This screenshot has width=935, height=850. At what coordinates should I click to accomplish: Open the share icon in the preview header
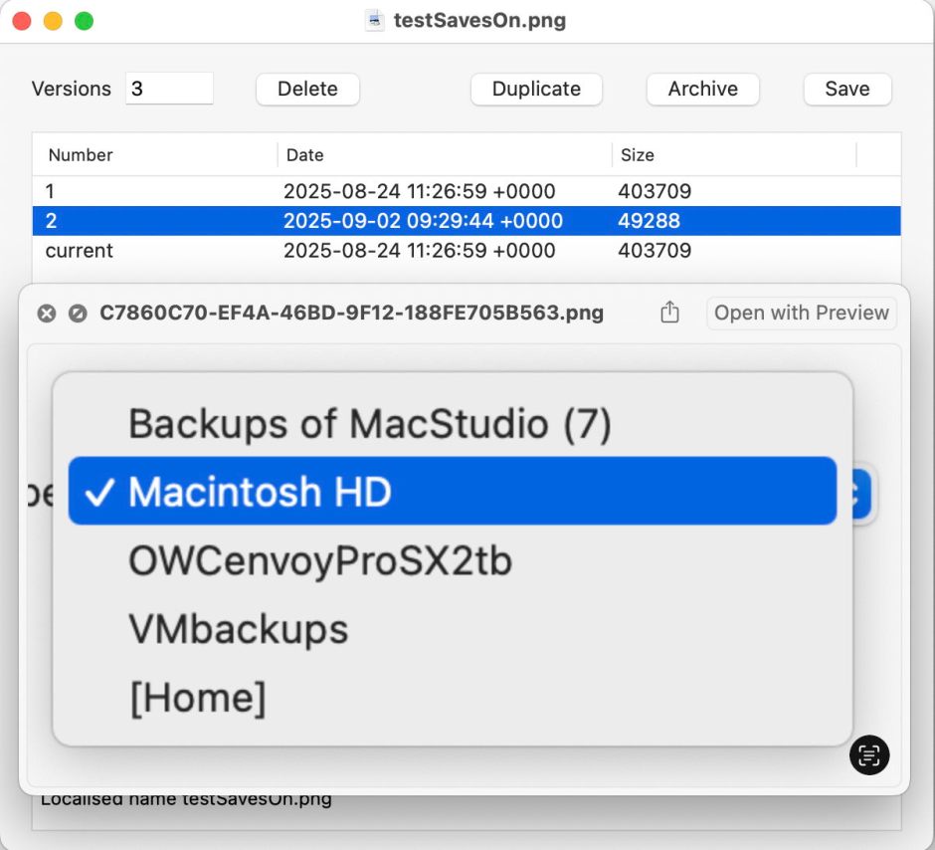[x=669, y=312]
